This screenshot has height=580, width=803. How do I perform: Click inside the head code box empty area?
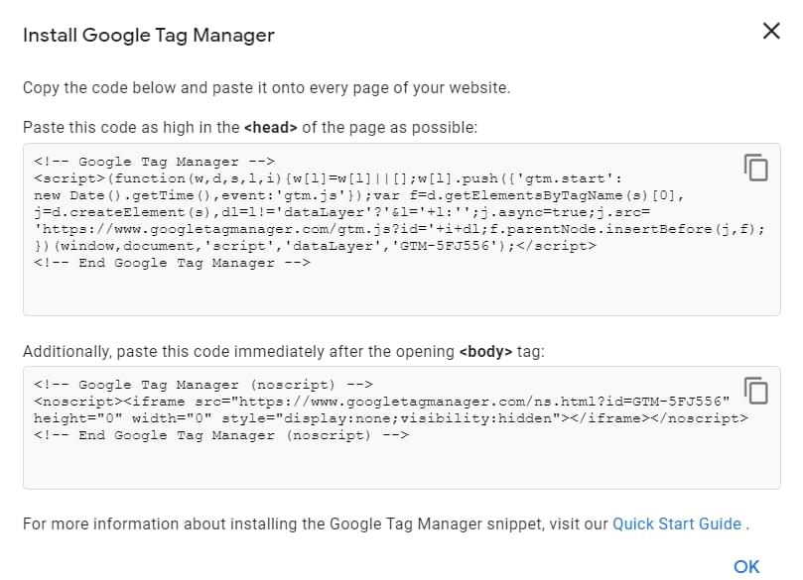397,294
